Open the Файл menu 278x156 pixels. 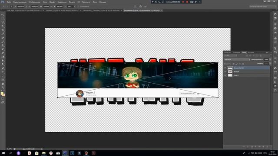point(9,2)
